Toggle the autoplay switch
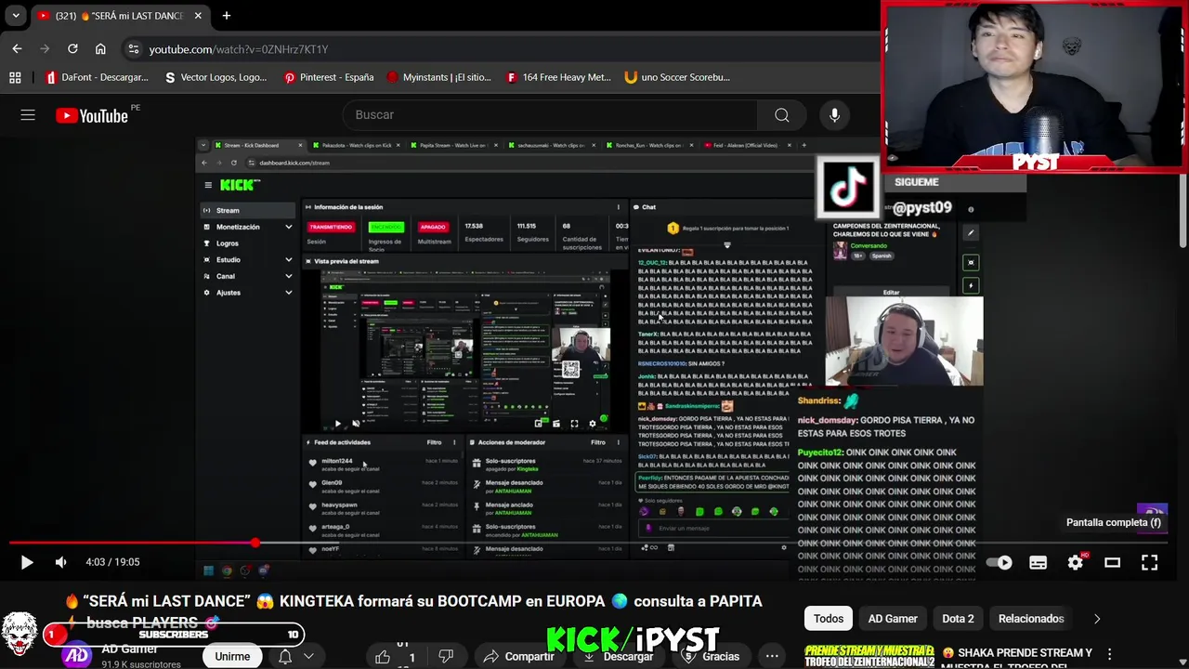1189x669 pixels. click(1000, 562)
